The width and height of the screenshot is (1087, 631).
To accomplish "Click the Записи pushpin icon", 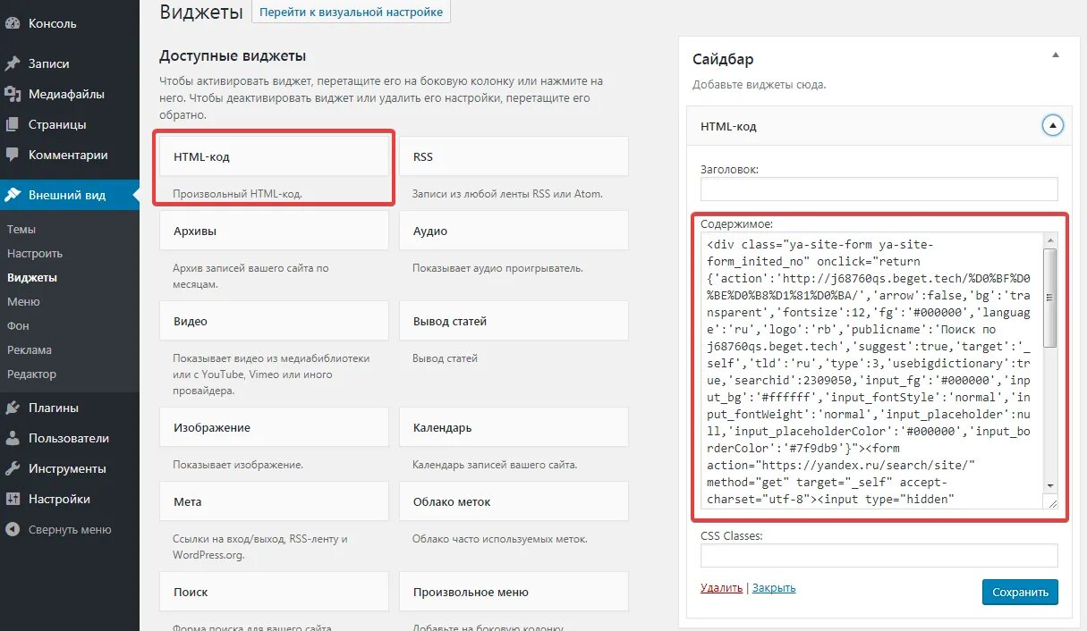I will point(13,63).
